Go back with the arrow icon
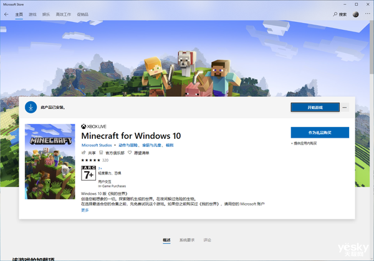374x261 pixels. [6, 14]
